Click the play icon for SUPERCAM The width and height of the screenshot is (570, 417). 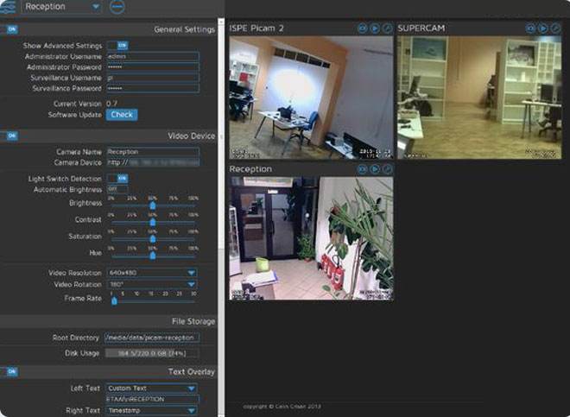click(x=542, y=28)
